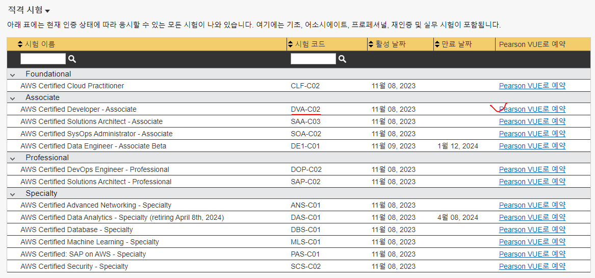Click exam code PAS-C01
Viewport: 595px width, 278px height.
[305, 254]
